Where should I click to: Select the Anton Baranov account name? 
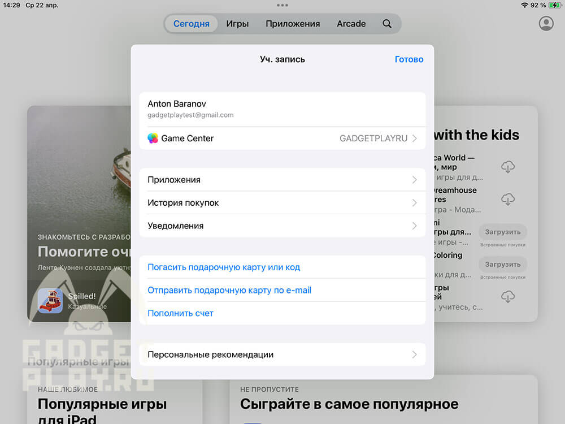coord(176,104)
